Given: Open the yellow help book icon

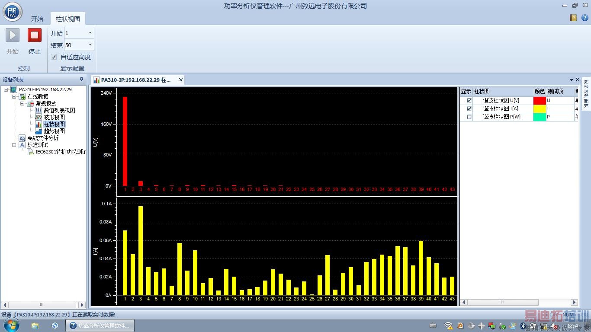Looking at the screenshot, I should 573,18.
